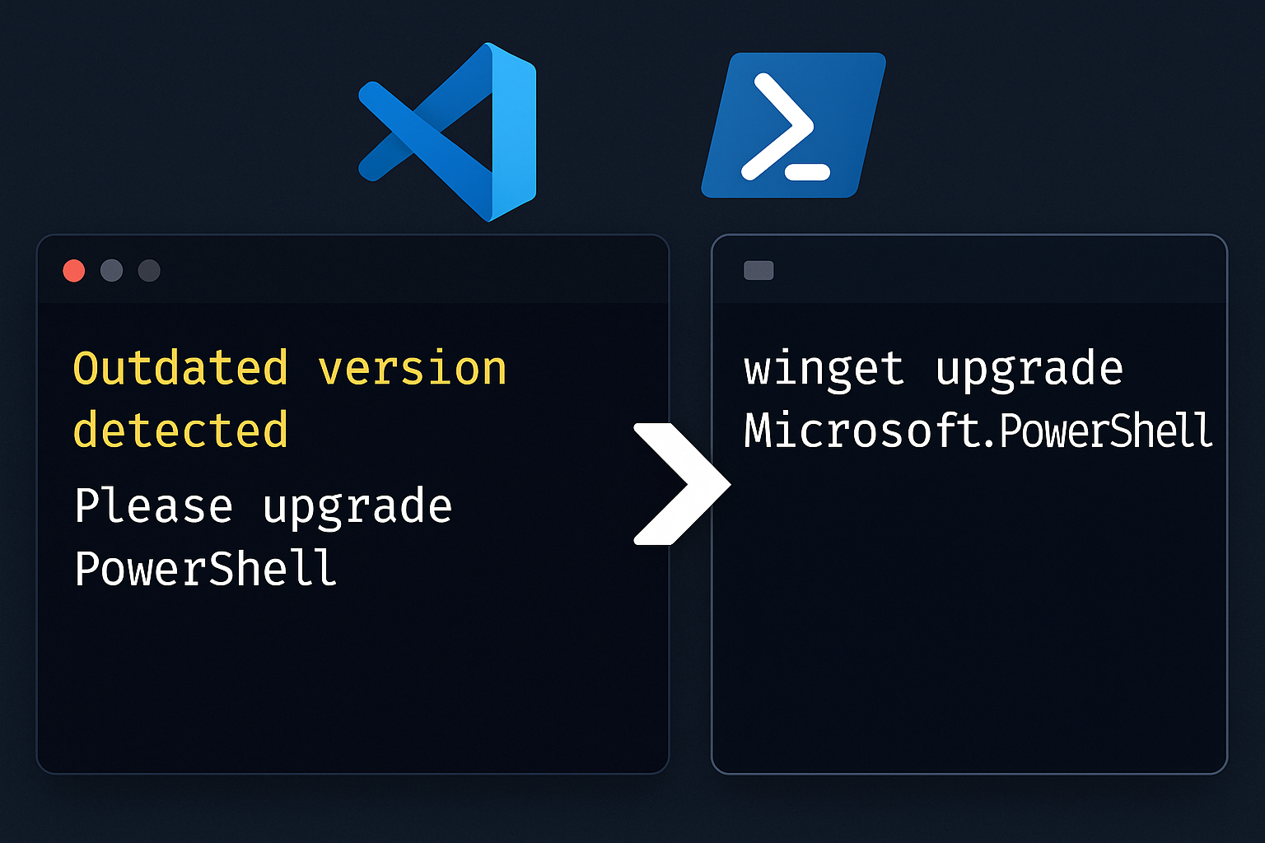
Task: Click the large white chevron arrow
Action: [681, 484]
